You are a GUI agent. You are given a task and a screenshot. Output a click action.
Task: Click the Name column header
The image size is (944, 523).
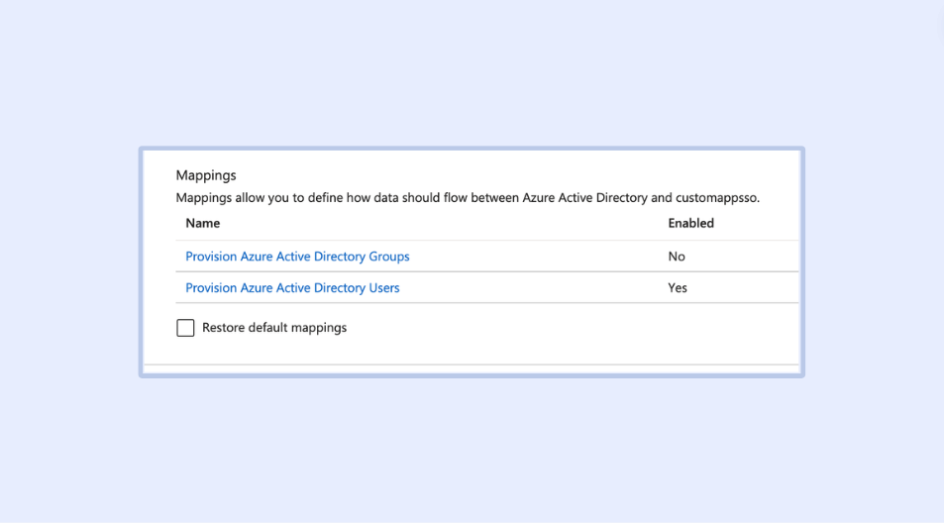202,224
